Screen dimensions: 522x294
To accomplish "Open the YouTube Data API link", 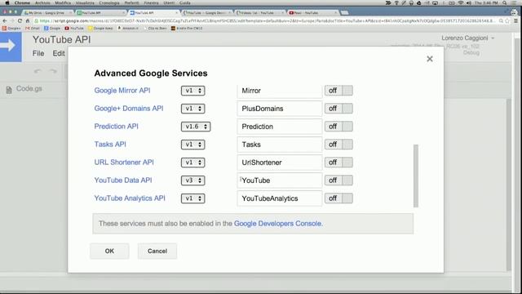I will (123, 180).
